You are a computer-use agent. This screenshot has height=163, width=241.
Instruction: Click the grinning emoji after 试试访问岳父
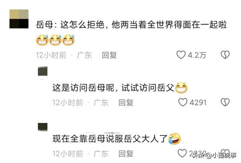[x=181, y=88]
